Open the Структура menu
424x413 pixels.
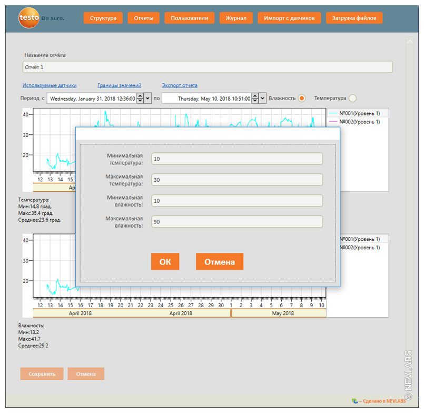coord(103,18)
